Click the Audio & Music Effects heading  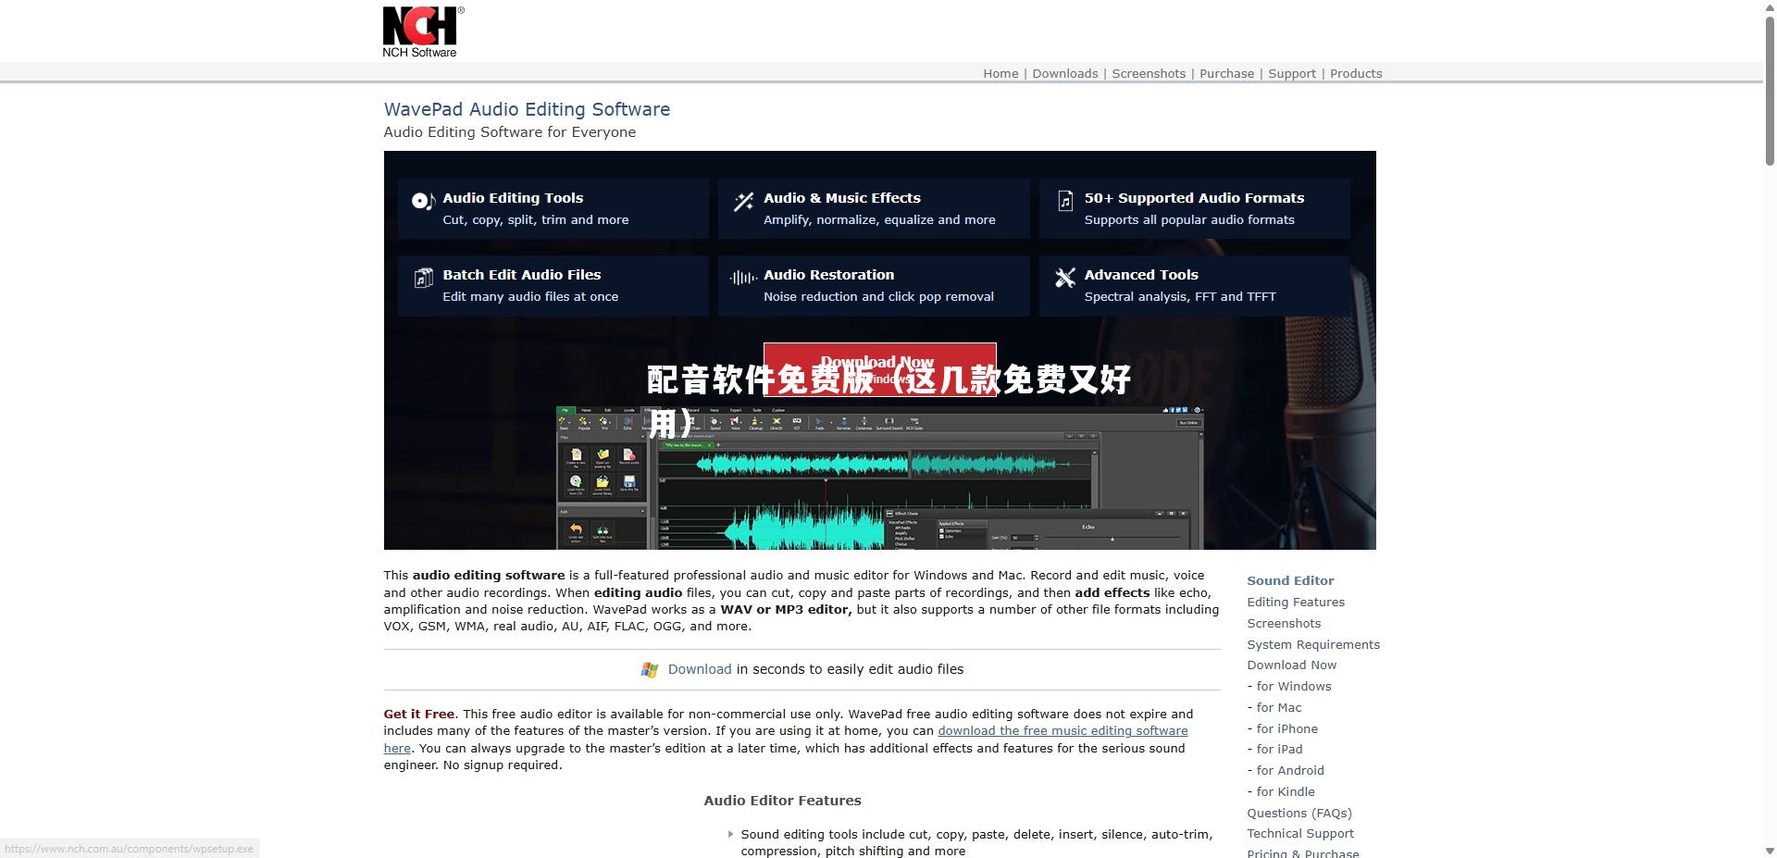(842, 198)
